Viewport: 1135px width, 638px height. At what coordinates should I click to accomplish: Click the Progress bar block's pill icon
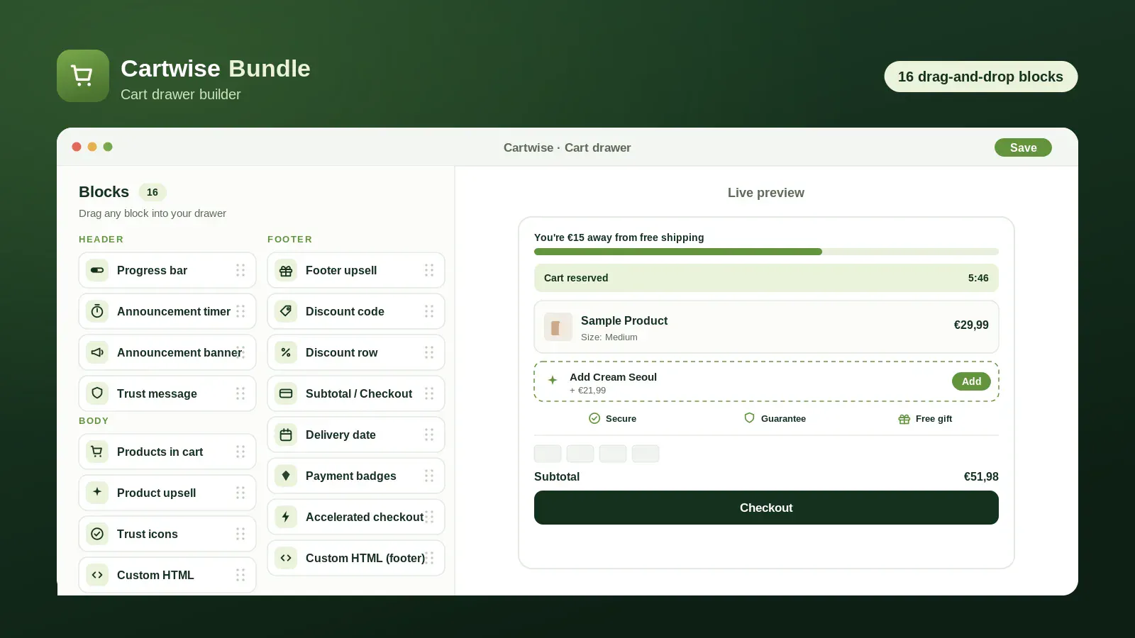[x=97, y=270]
